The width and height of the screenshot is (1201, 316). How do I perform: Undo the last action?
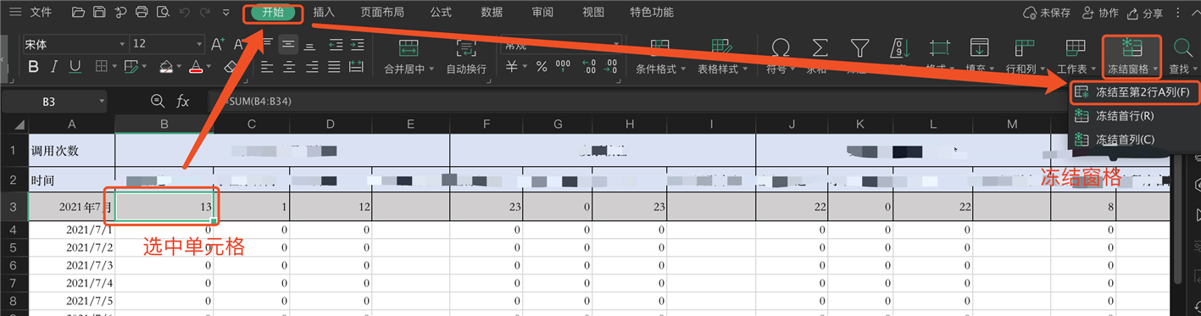coord(185,13)
